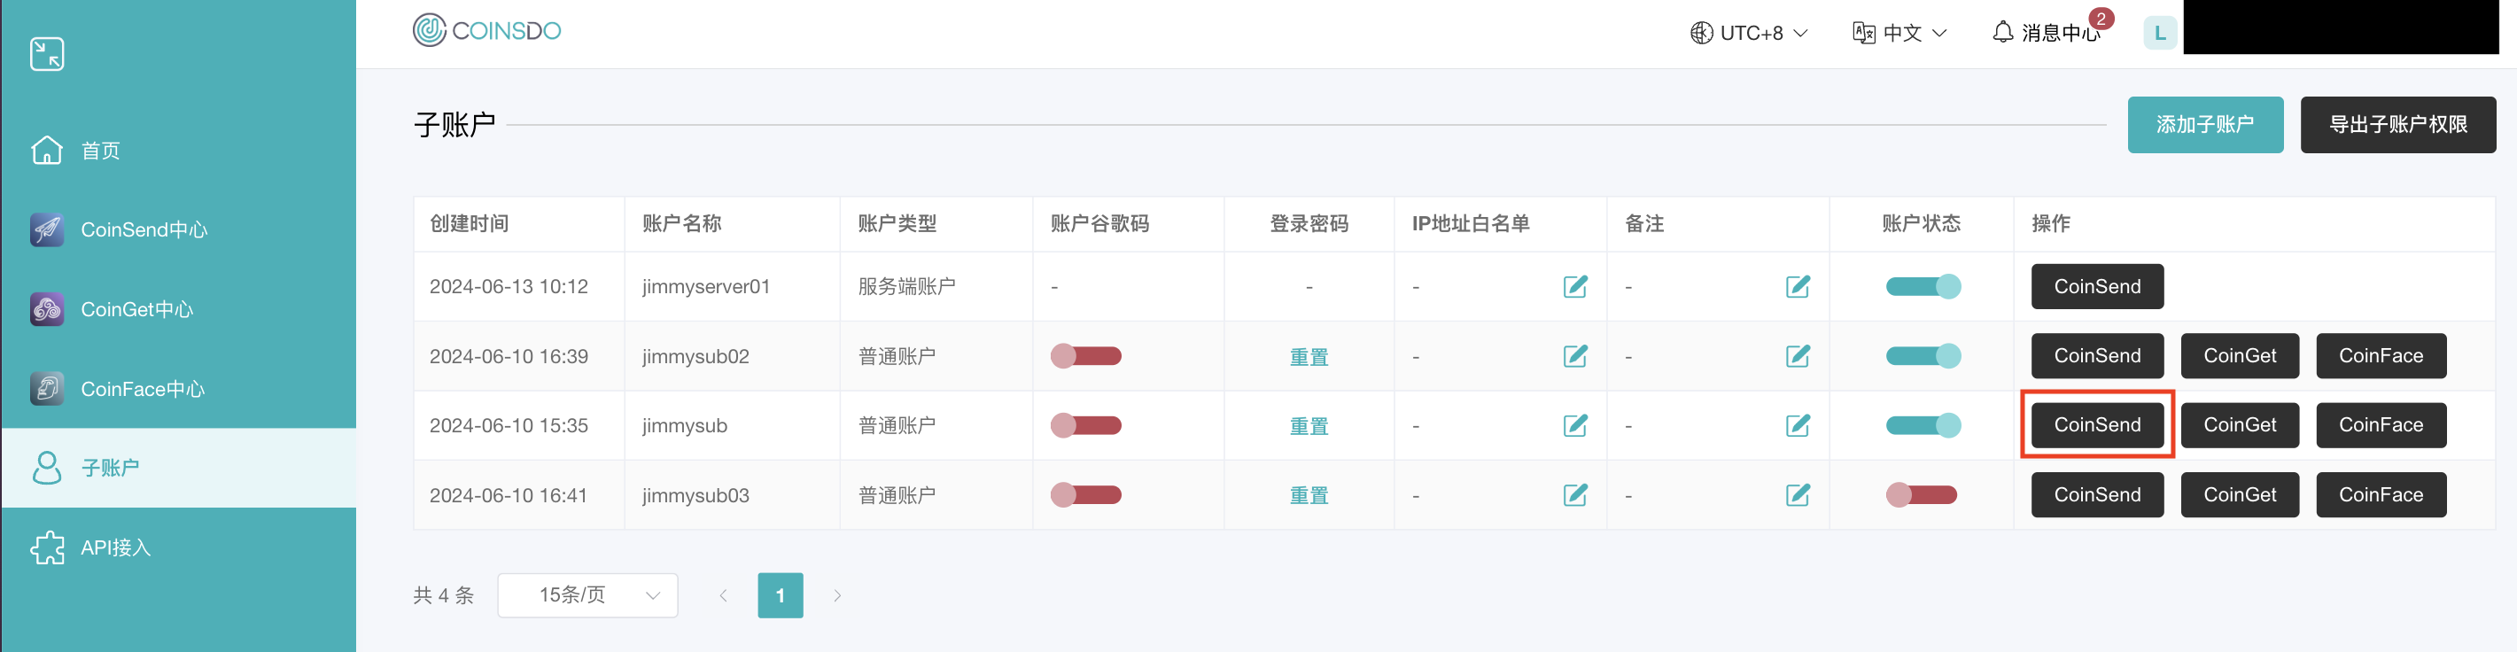Click 重置 password link for jimmysub
This screenshot has height=652, width=2517.
1309,426
